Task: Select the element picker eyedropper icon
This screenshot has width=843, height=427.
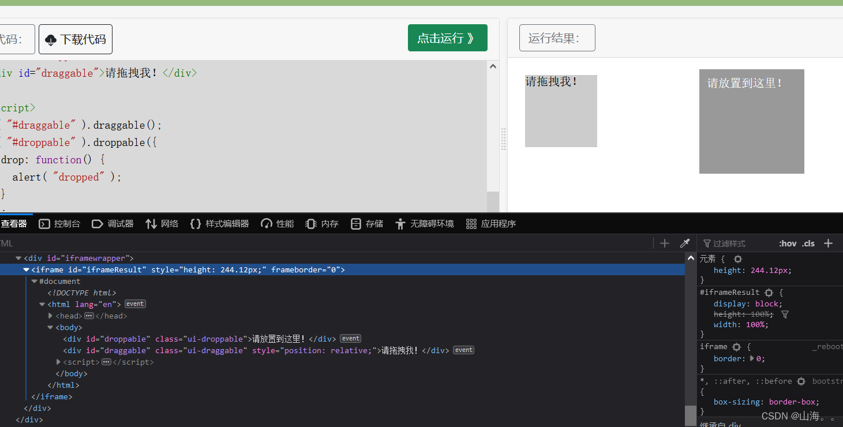Action: pyautogui.click(x=685, y=243)
